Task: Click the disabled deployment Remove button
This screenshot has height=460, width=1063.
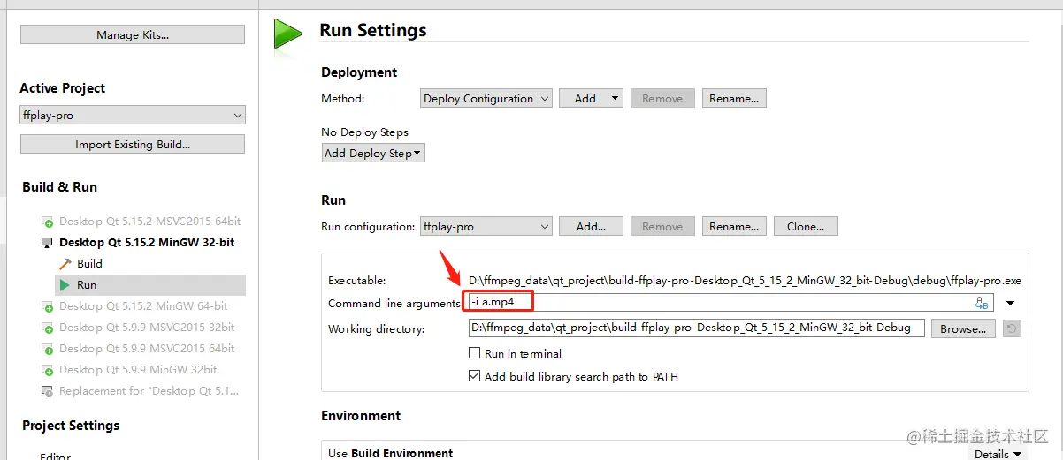Action: (662, 99)
